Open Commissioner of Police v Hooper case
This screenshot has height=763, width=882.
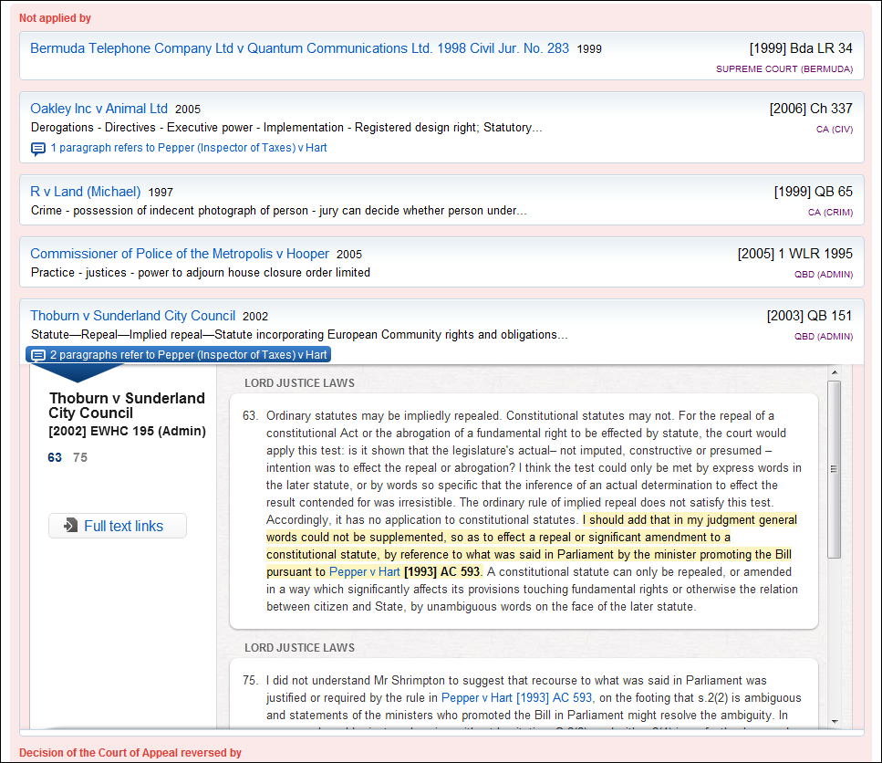pyautogui.click(x=180, y=254)
